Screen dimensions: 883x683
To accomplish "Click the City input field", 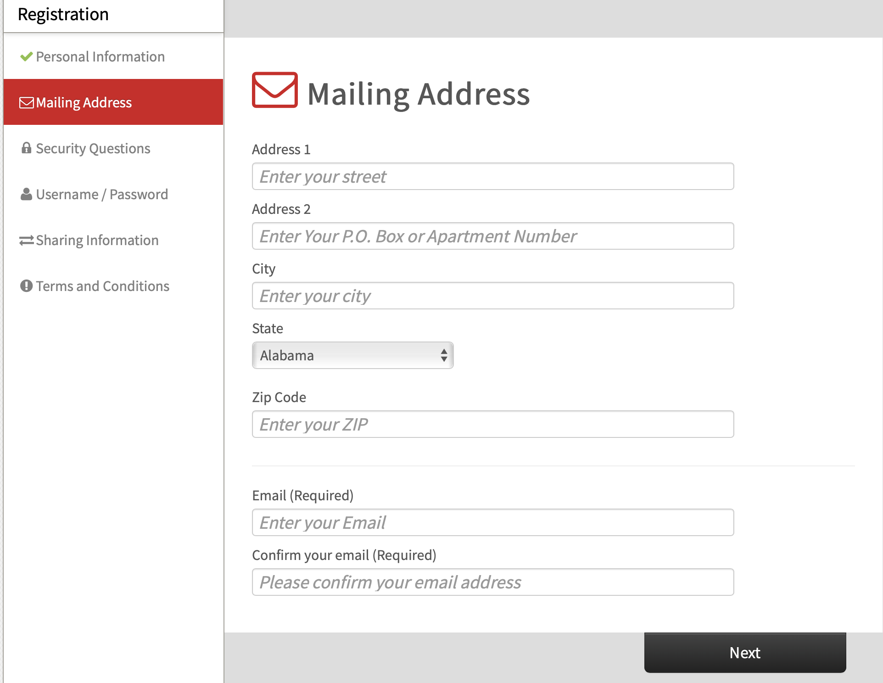I will point(492,296).
